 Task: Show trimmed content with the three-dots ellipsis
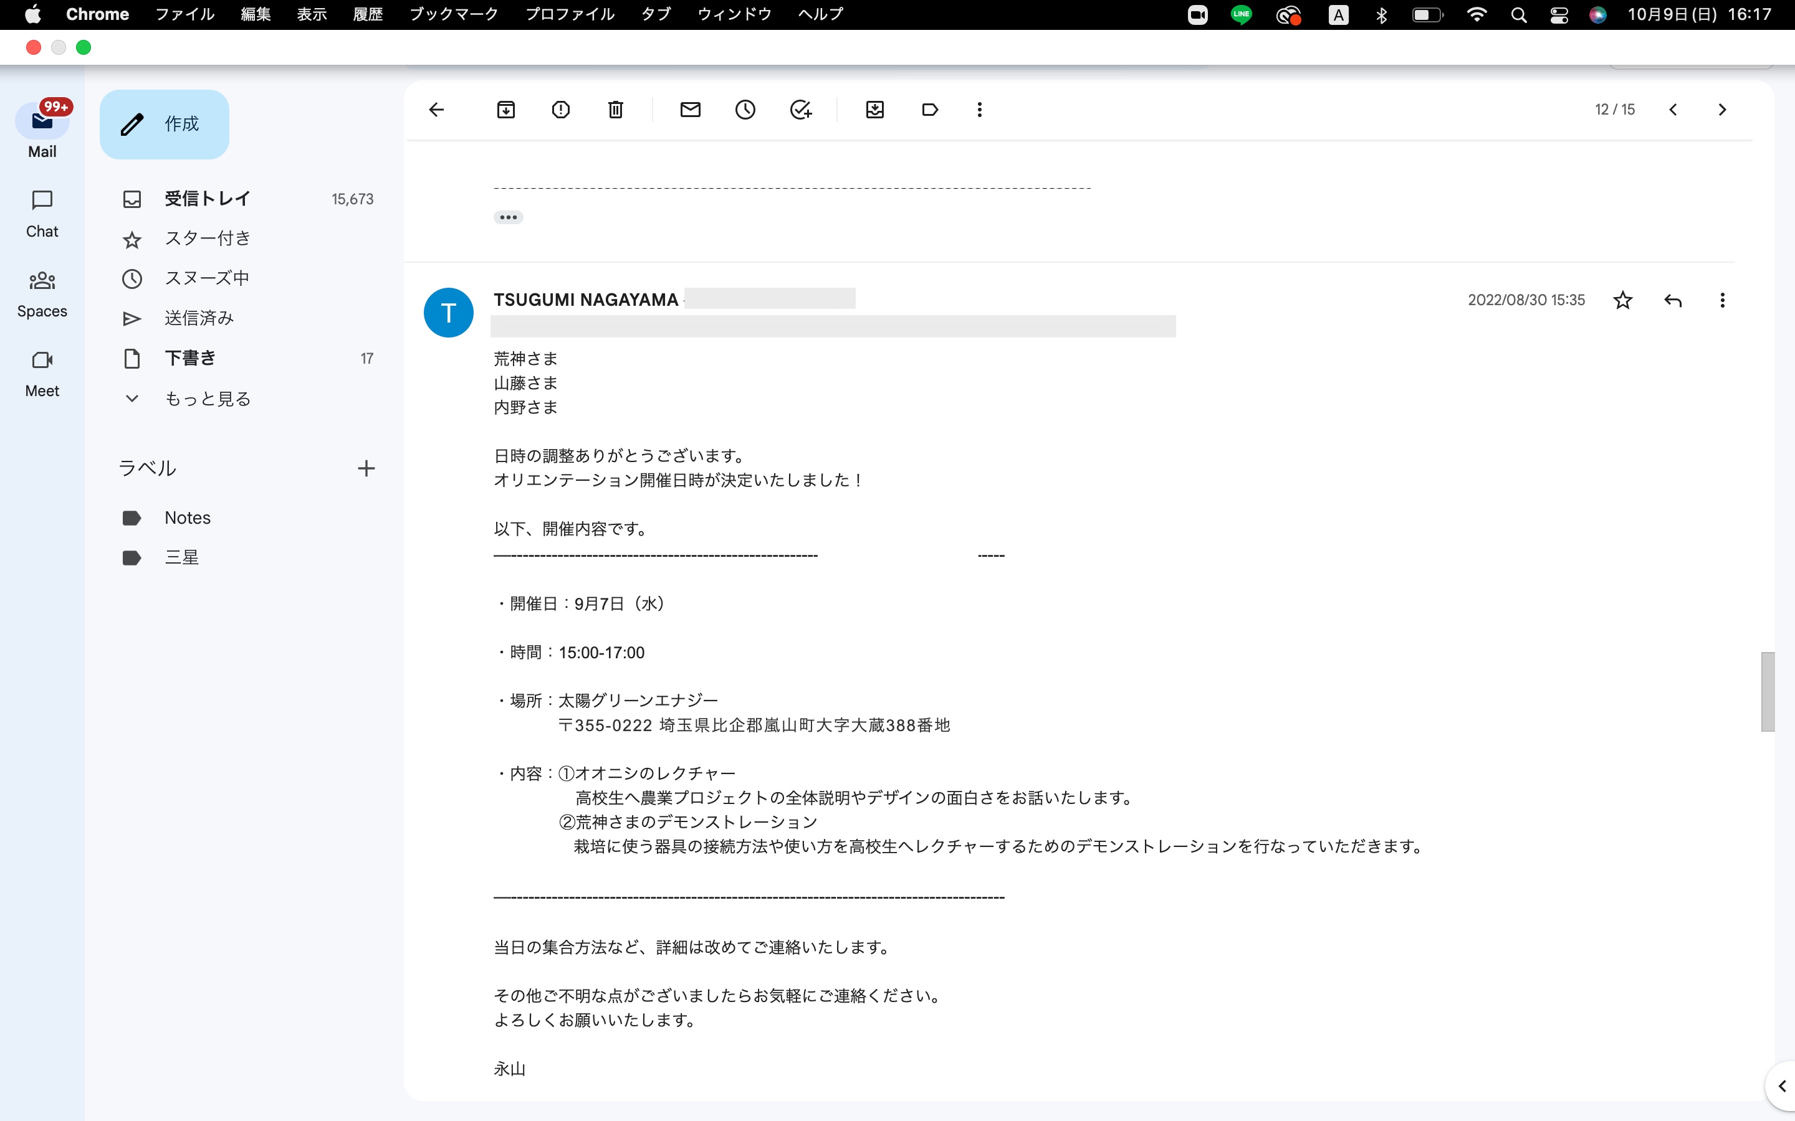(x=509, y=217)
